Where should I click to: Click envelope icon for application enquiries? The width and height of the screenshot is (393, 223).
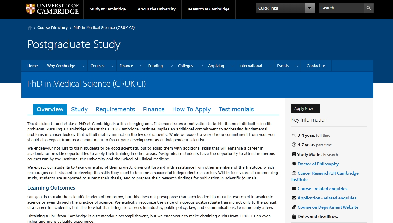pyautogui.click(x=294, y=198)
